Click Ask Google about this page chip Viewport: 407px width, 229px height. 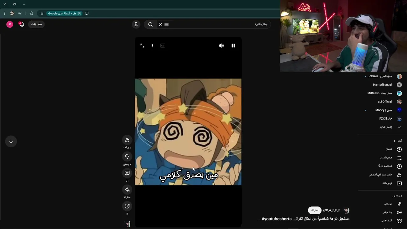64,13
